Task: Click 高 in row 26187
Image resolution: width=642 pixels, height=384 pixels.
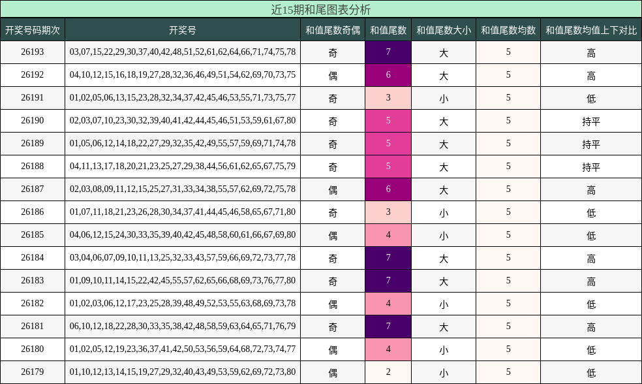Action: pos(591,190)
